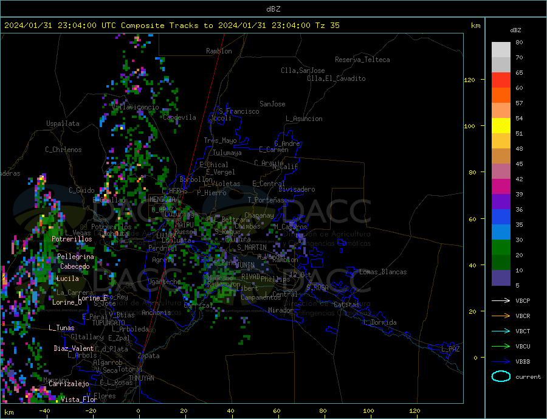Screen dimensions: 547x419
Task: Click the Ugarteche map label
Action: coord(164,282)
